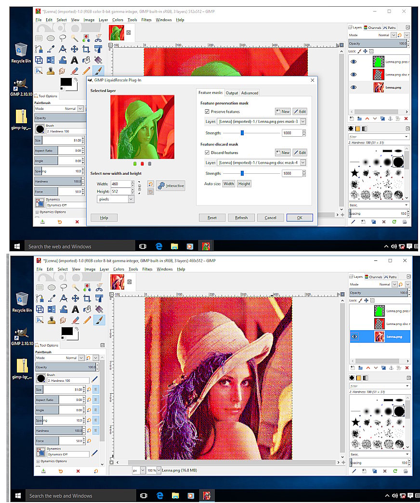
Task: Select Flip tool in 460x512 GIMP window
Action: [52, 309]
